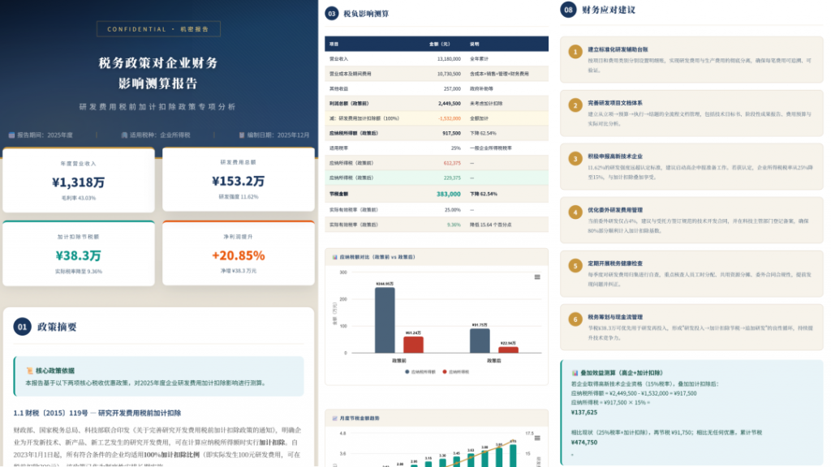Viewport: 831px width, 467px height.
Task: Click the 13,180,000 amount cell
Action: 449,58
